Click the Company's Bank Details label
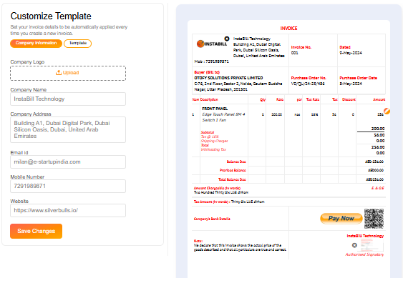The height and width of the screenshot is (283, 403). point(212,219)
